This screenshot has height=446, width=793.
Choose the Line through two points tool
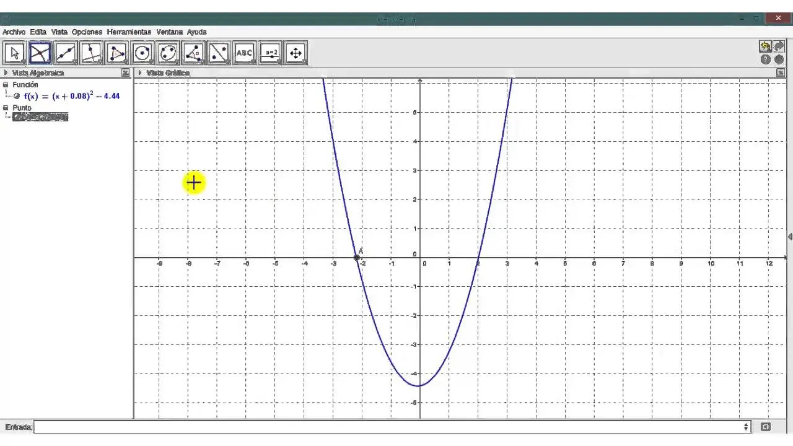pyautogui.click(x=66, y=53)
